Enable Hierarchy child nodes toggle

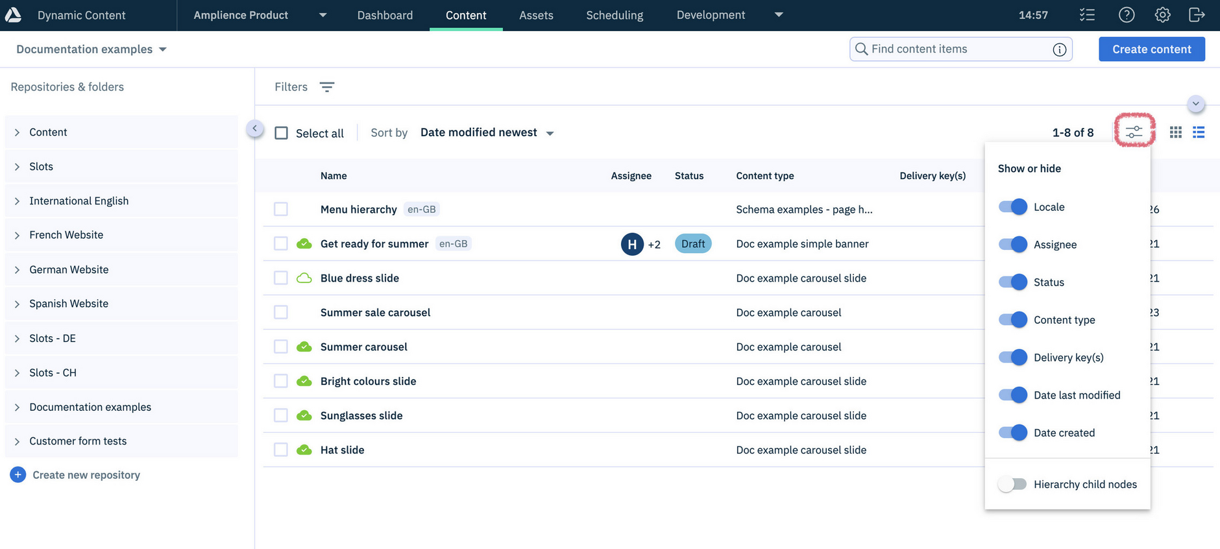pyautogui.click(x=1012, y=485)
